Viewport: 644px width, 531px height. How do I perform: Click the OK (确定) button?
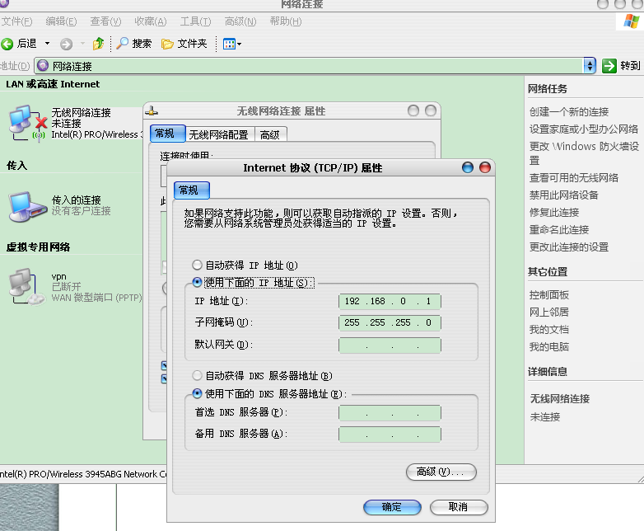392,507
